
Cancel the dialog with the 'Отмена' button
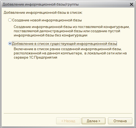tap(120, 121)
